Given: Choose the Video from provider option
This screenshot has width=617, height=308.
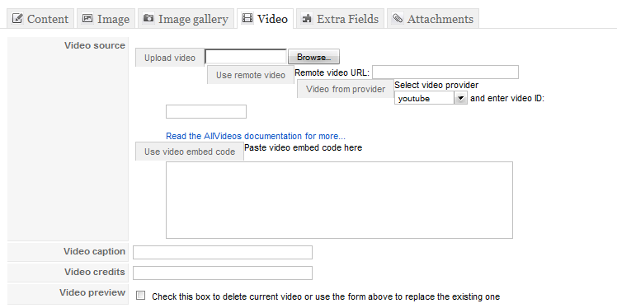Looking at the screenshot, I should coord(346,89).
